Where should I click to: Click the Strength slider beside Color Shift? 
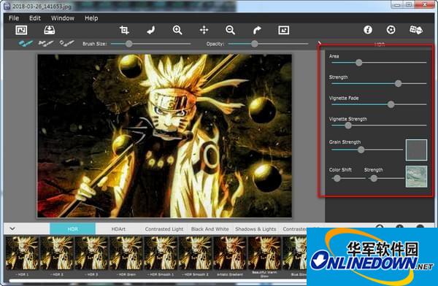[374, 178]
